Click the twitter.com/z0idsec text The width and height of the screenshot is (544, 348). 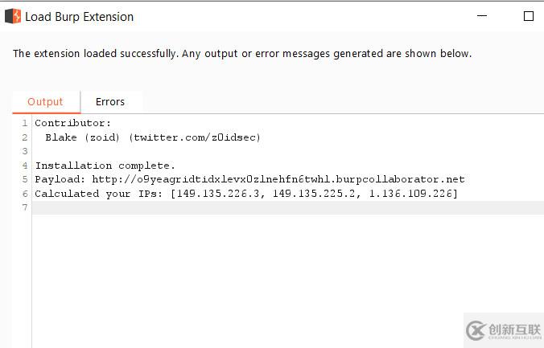click(195, 137)
